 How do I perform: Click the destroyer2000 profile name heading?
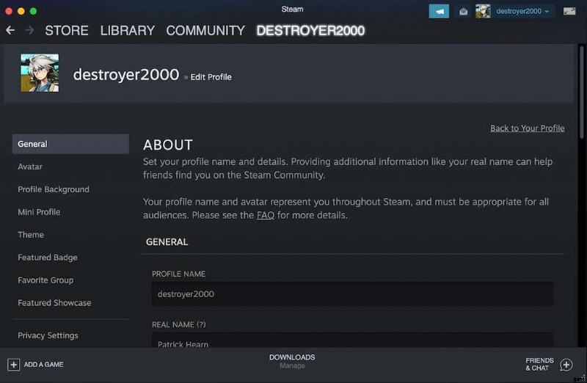click(x=126, y=75)
